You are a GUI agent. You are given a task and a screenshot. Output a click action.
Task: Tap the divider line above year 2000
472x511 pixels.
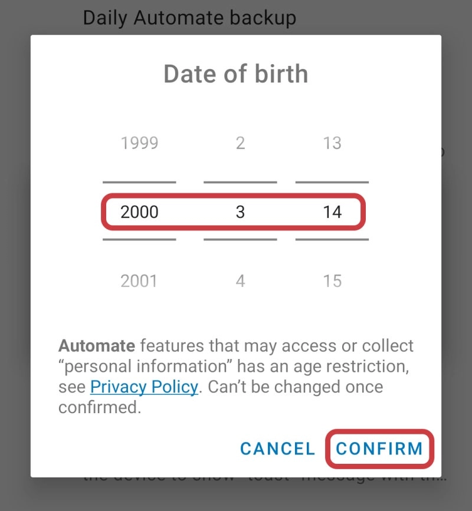pos(139,182)
